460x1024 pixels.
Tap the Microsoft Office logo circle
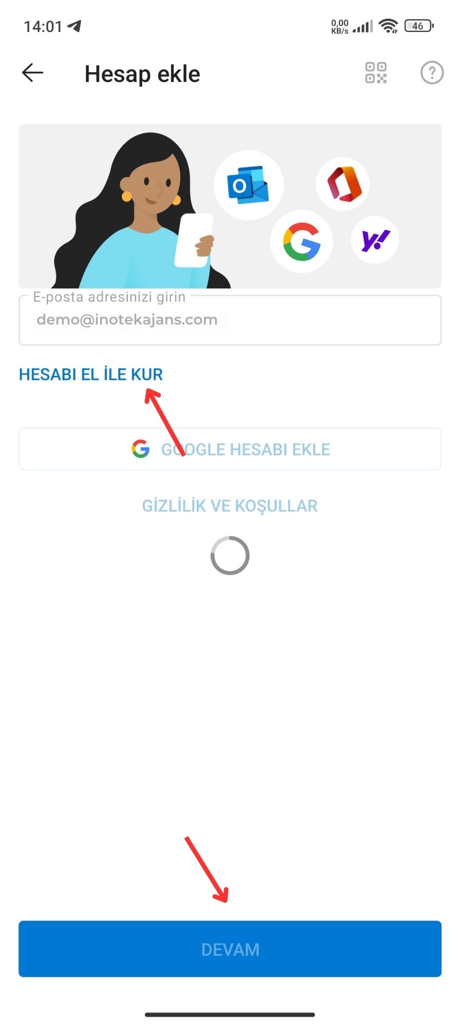click(343, 183)
